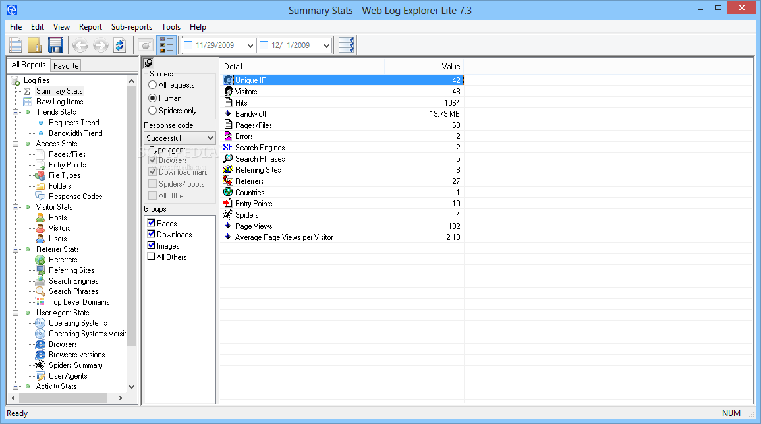Click the Errors row icon
Image resolution: width=761 pixels, height=424 pixels.
pos(228,136)
